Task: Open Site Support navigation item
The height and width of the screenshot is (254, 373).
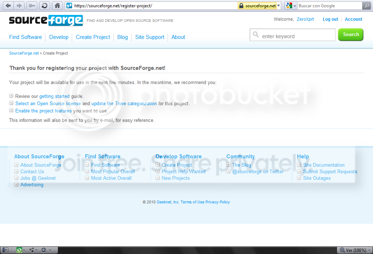Action: point(150,37)
